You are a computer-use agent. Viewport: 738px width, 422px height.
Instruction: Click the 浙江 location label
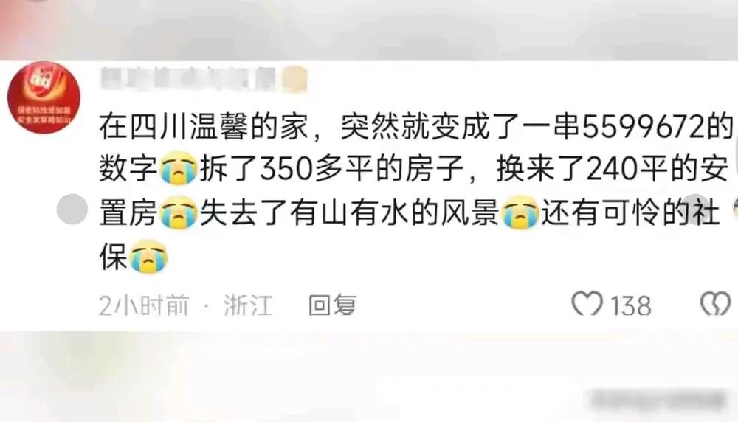click(x=248, y=305)
